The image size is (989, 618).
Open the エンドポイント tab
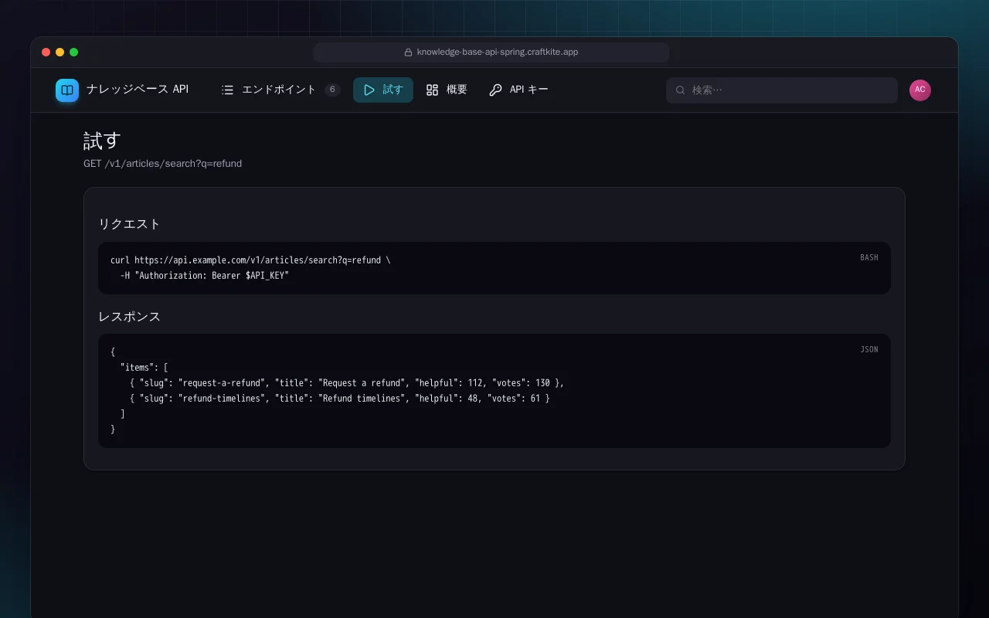[280, 90]
